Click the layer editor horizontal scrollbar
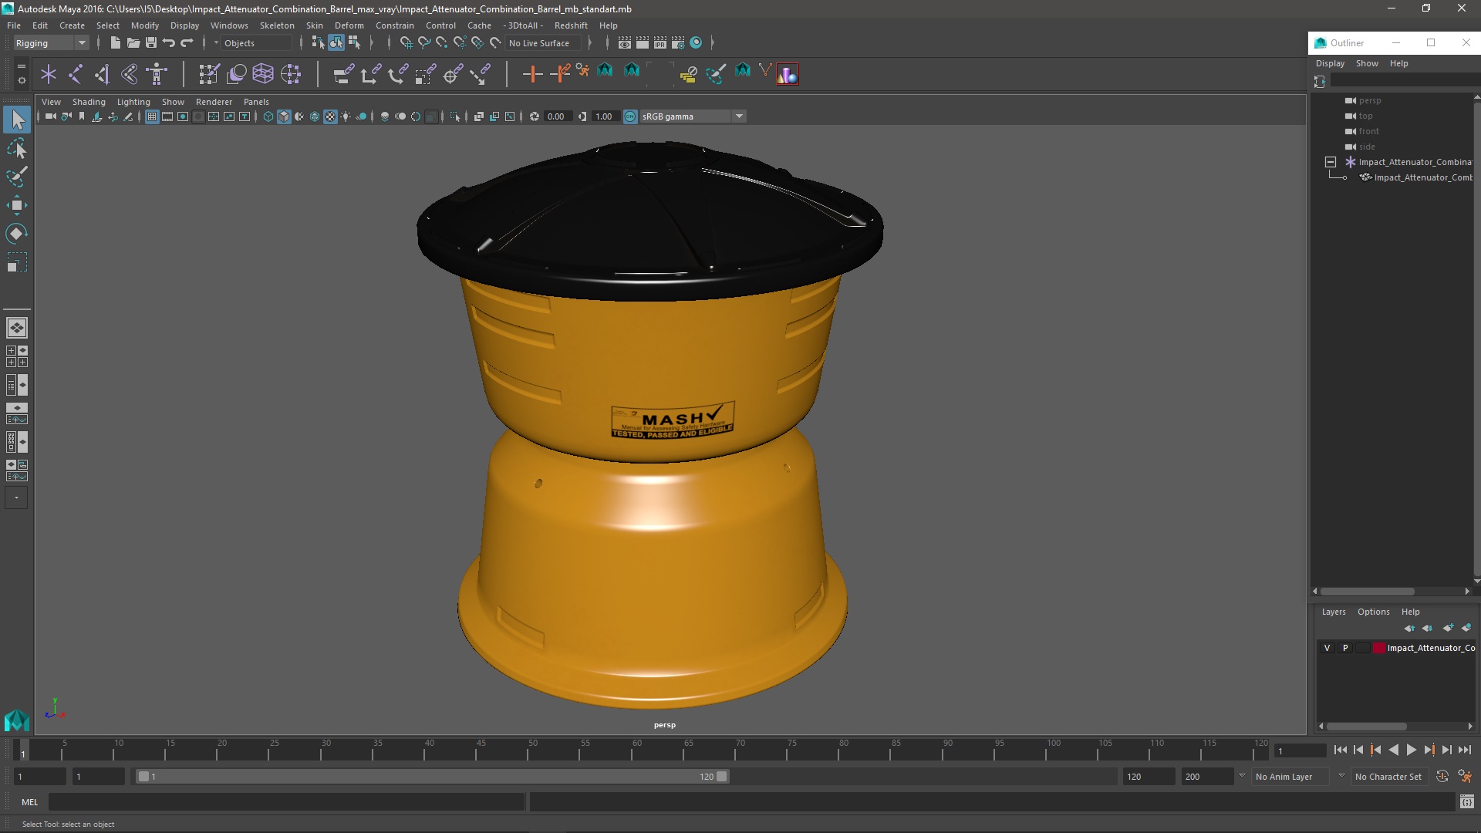Image resolution: width=1481 pixels, height=833 pixels. 1366,727
